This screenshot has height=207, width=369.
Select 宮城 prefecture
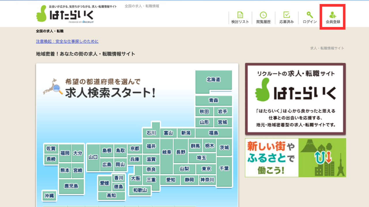(223, 122)
